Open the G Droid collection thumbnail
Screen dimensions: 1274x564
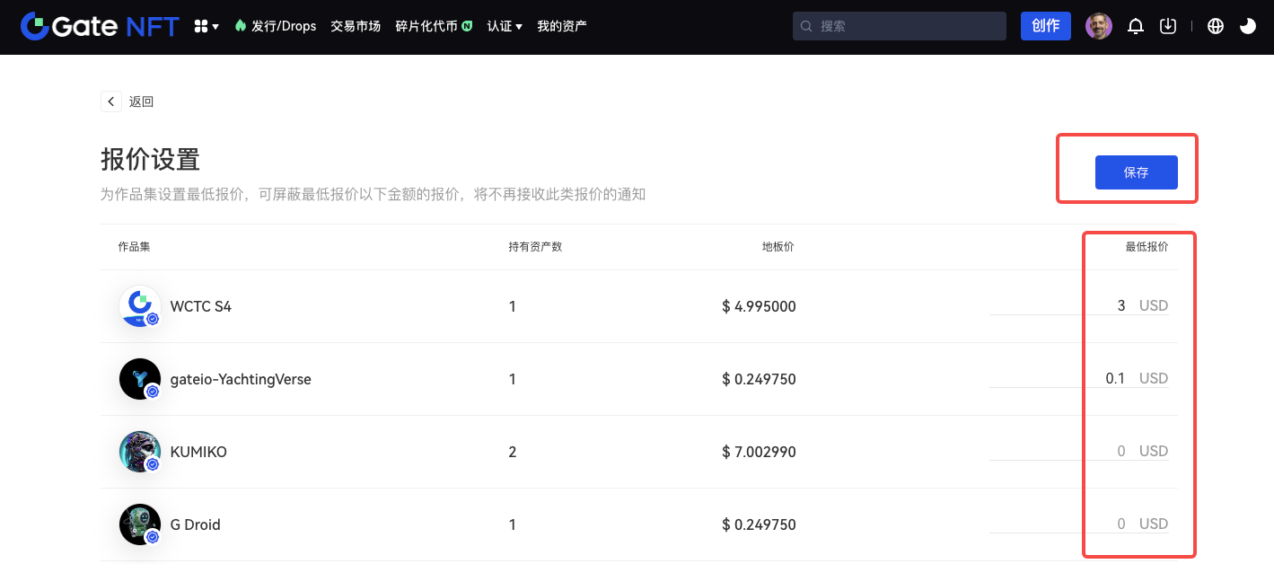(140, 524)
